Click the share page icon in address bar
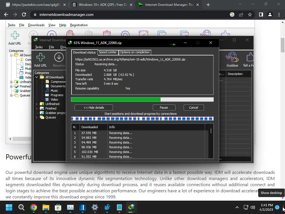This screenshot has height=214, width=285. coord(241,14)
